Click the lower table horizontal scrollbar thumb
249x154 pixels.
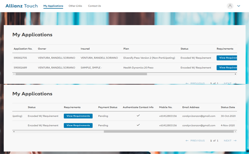169,132
